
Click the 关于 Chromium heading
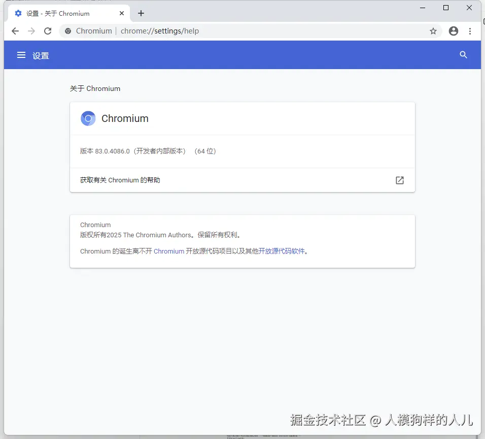coord(95,88)
